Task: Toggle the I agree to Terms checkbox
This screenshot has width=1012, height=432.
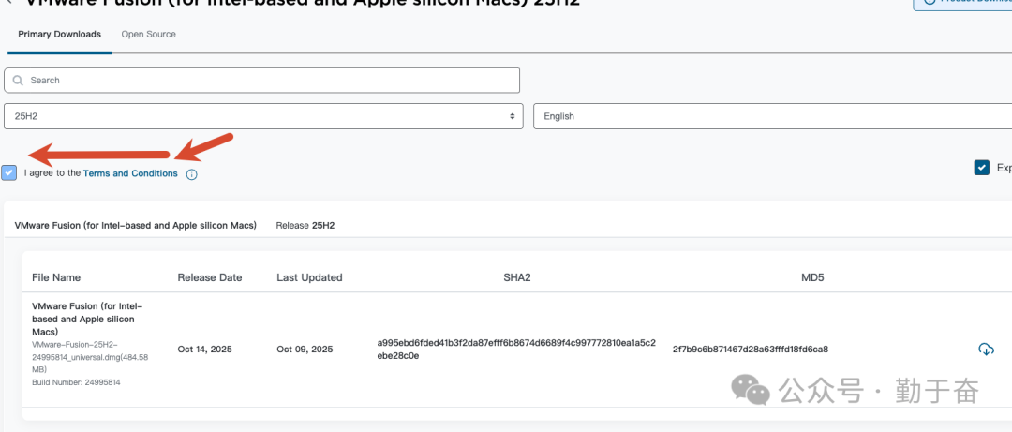Action: click(x=9, y=173)
